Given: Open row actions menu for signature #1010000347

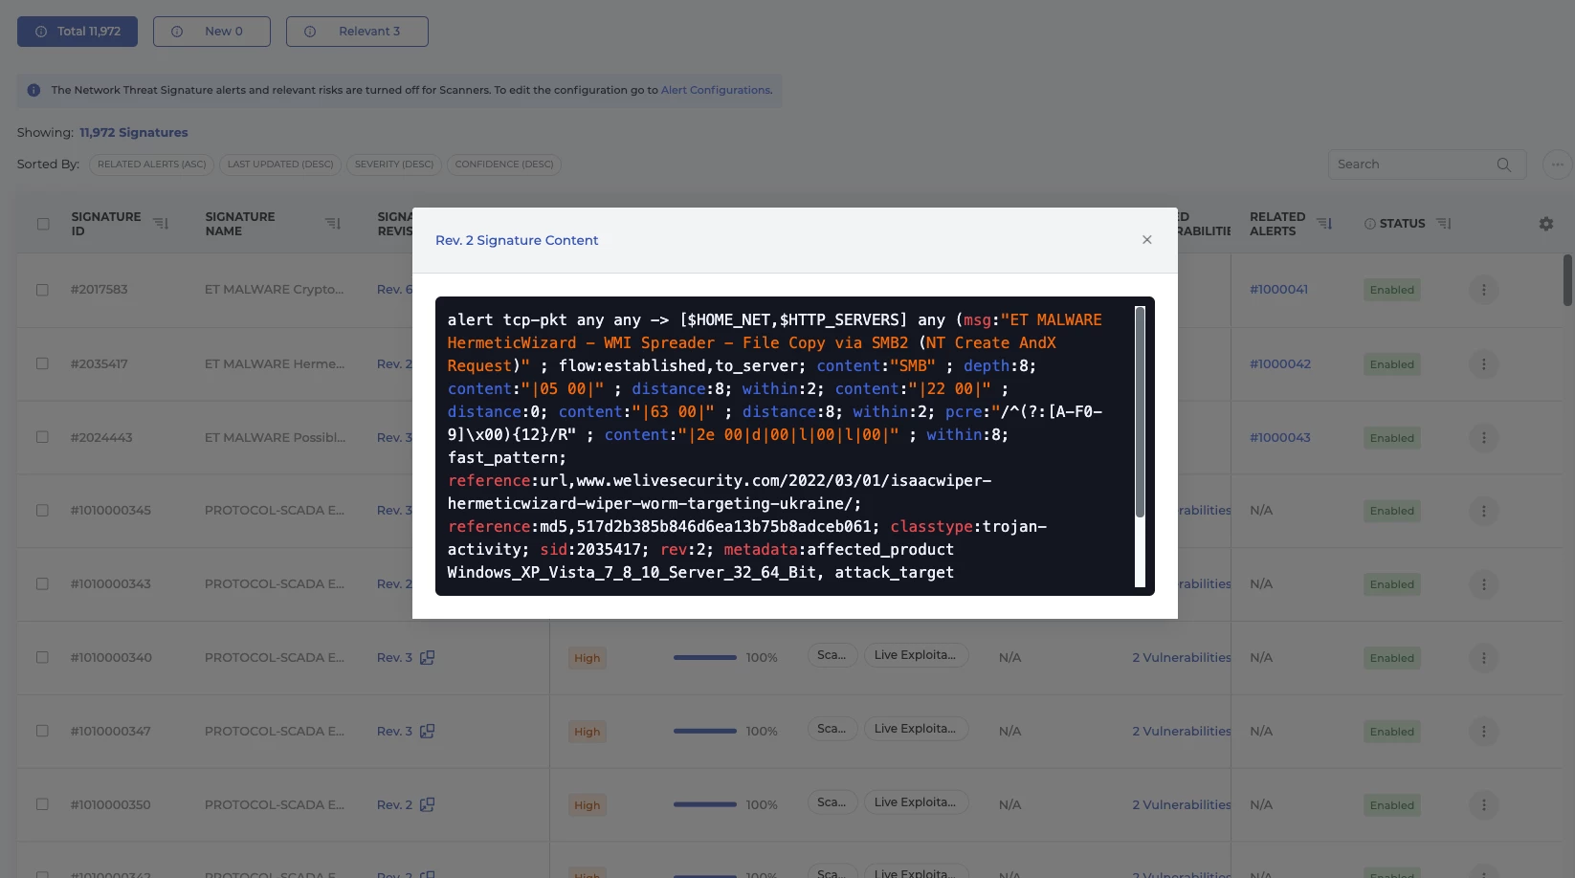Looking at the screenshot, I should point(1483,732).
